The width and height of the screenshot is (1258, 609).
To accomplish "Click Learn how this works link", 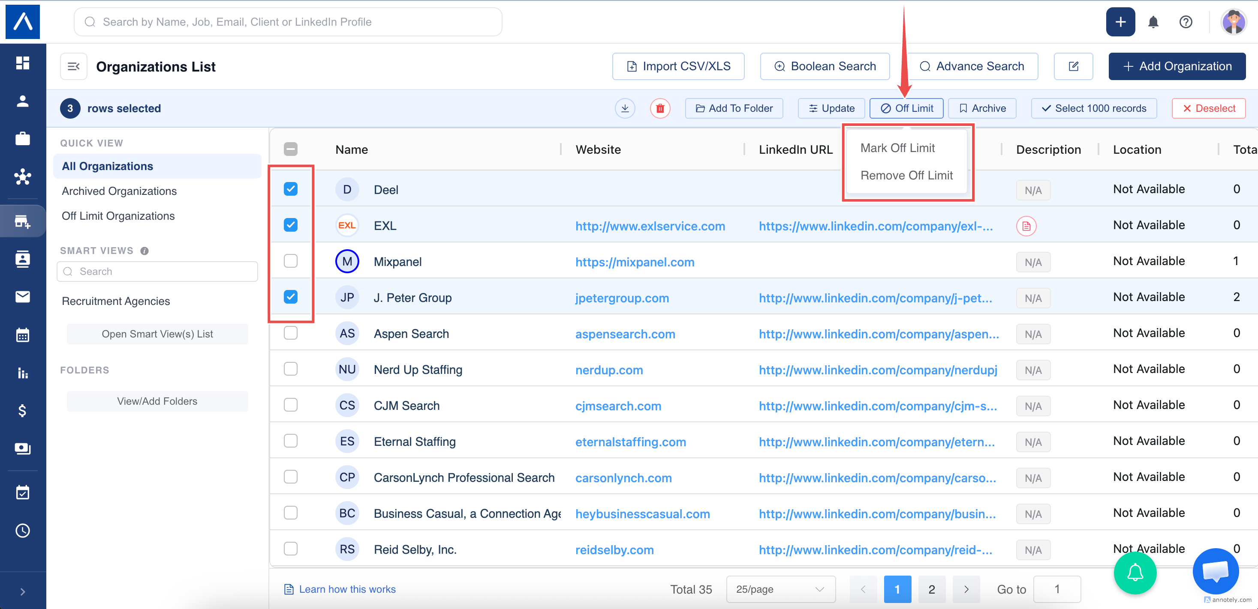I will (x=347, y=589).
